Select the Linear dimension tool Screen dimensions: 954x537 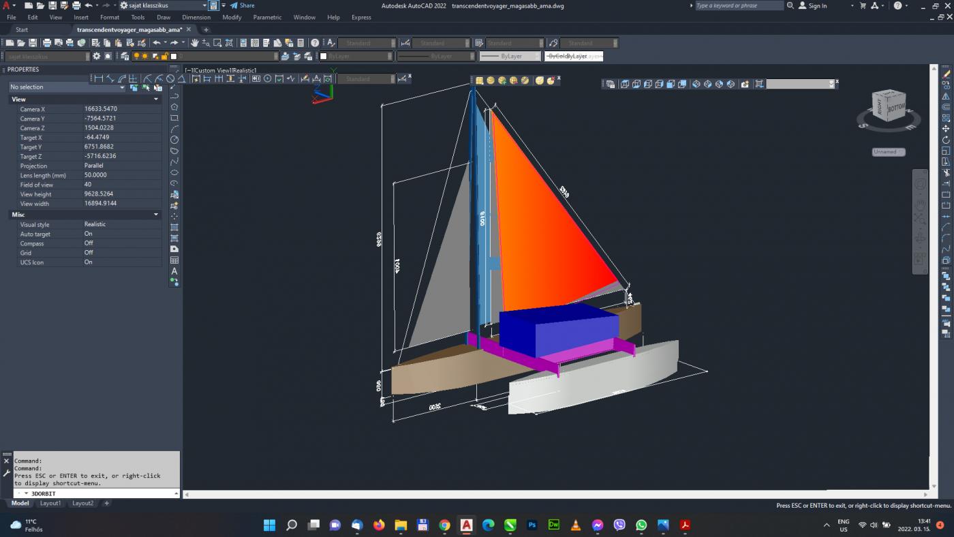click(x=99, y=79)
